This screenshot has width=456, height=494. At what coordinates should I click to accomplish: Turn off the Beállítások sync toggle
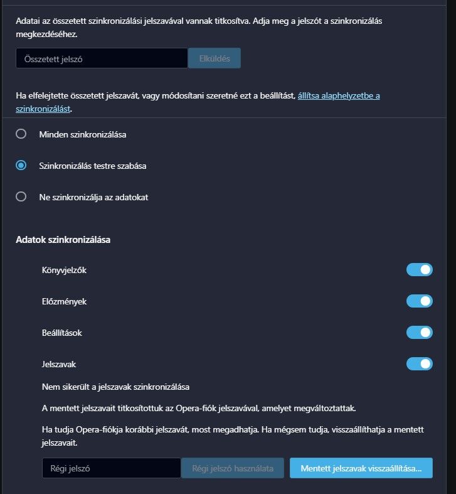pyautogui.click(x=420, y=333)
